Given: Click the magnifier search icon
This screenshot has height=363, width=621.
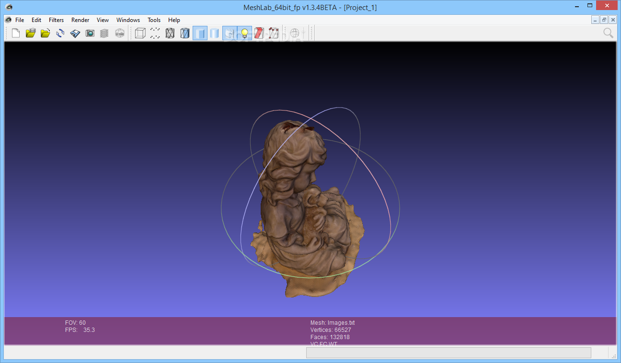Looking at the screenshot, I should pyautogui.click(x=608, y=33).
